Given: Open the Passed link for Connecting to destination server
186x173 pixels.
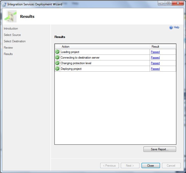Looking at the screenshot, I should (x=155, y=58).
